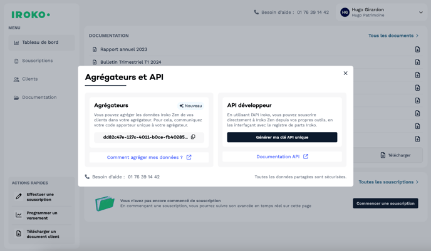Click the chevron next to Tous les documents

tap(417, 36)
